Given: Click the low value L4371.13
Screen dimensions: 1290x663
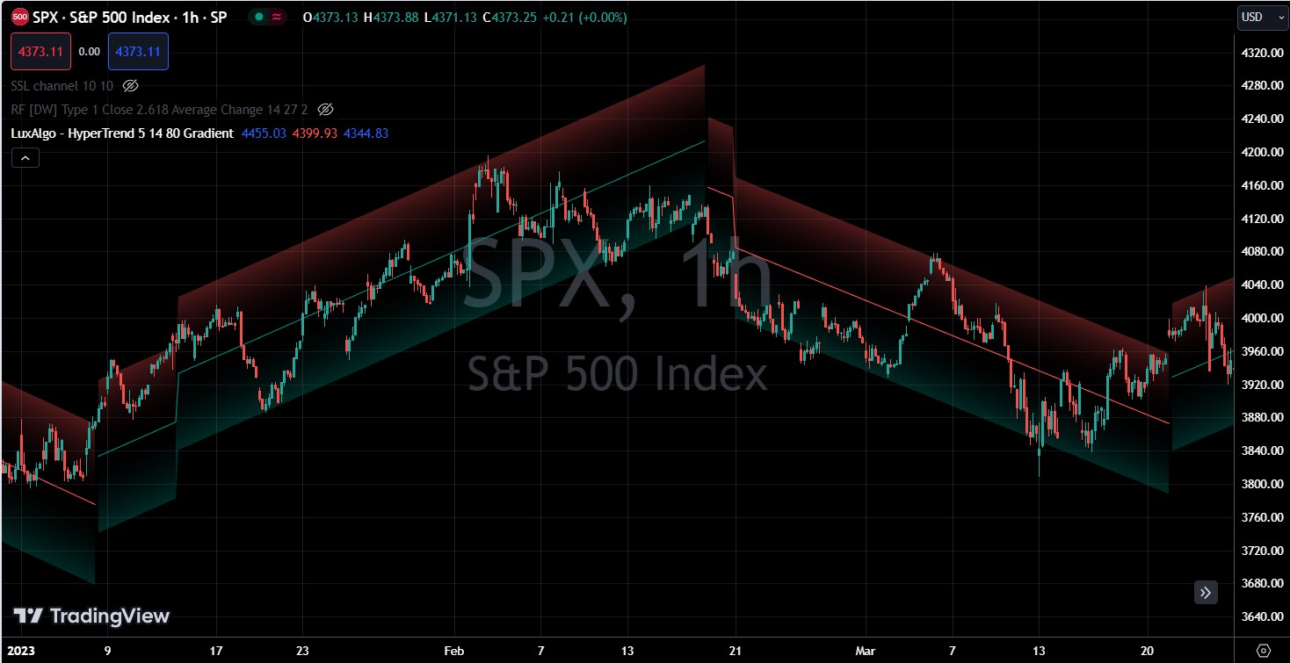Looking at the screenshot, I should [450, 17].
